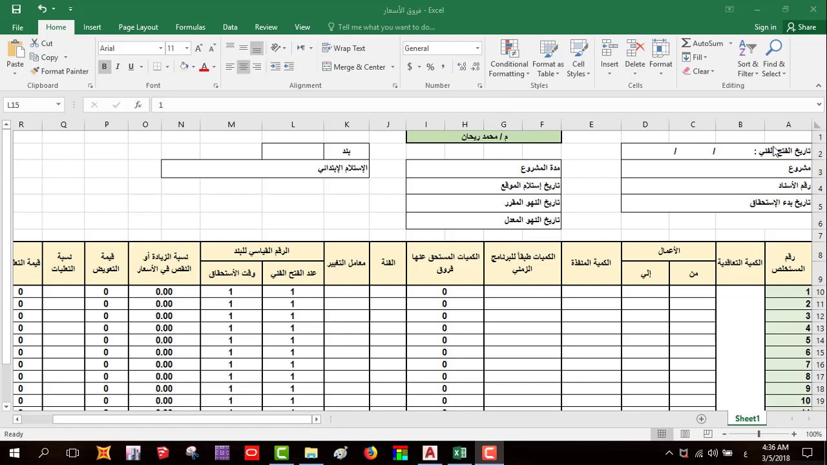The image size is (827, 465).
Task: Expand the Name Box dropdown
Action: point(58,105)
